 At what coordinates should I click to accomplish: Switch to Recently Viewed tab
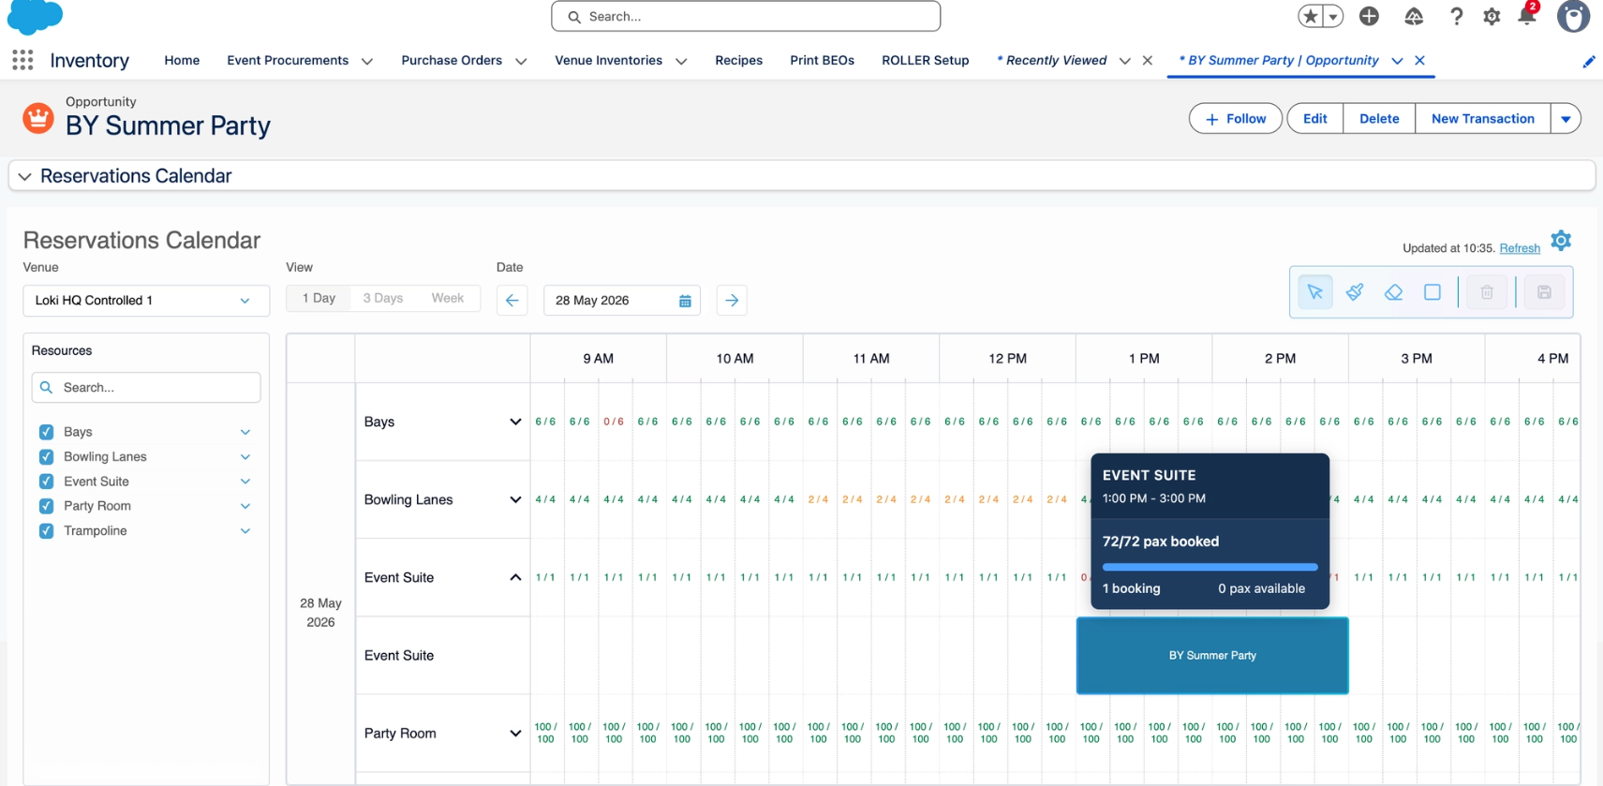(x=1052, y=60)
